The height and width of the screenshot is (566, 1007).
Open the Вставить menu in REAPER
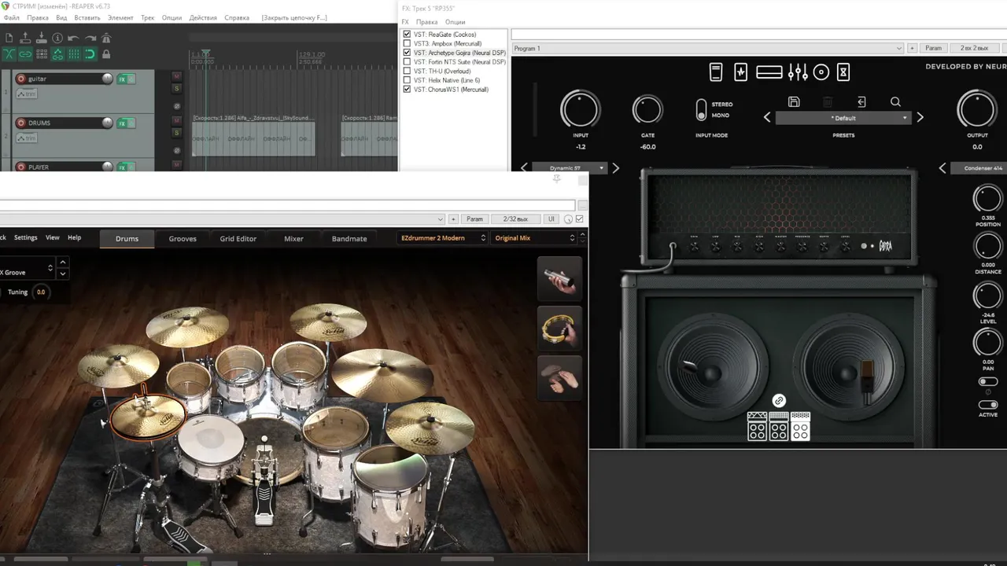point(87,17)
